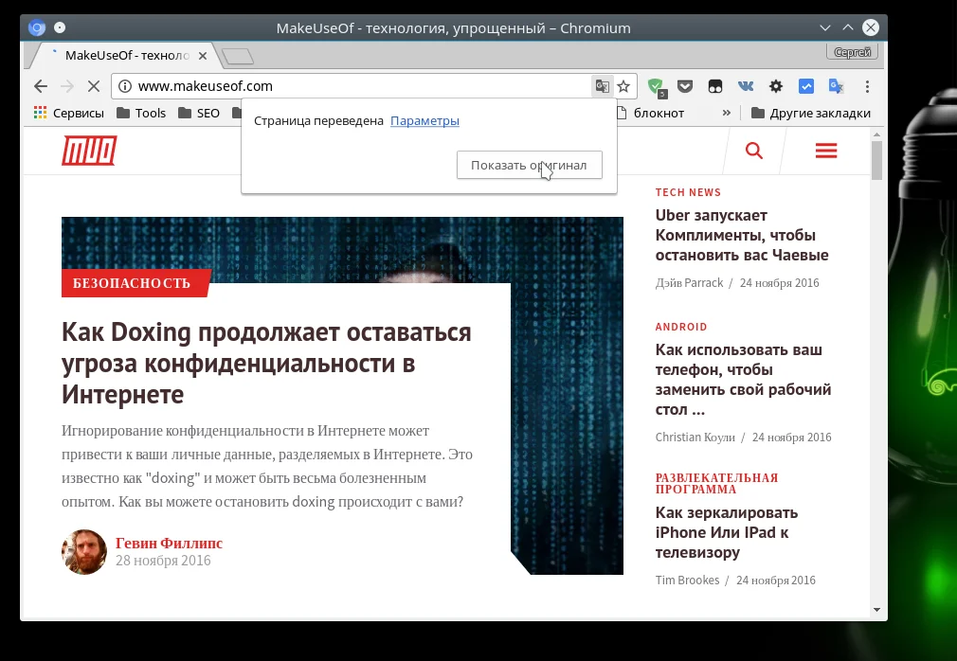Open the Tools bookmarks folder
Image resolution: width=957 pixels, height=661 pixels.
pyautogui.click(x=141, y=113)
